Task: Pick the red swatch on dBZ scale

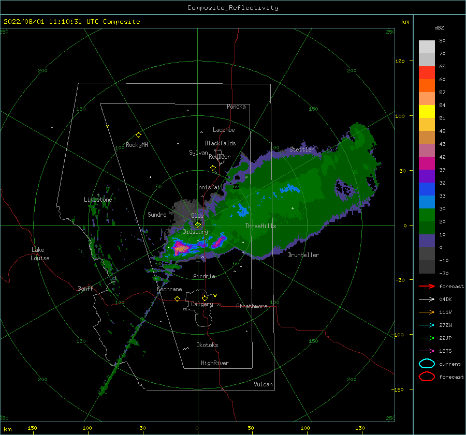Action: 427,73
